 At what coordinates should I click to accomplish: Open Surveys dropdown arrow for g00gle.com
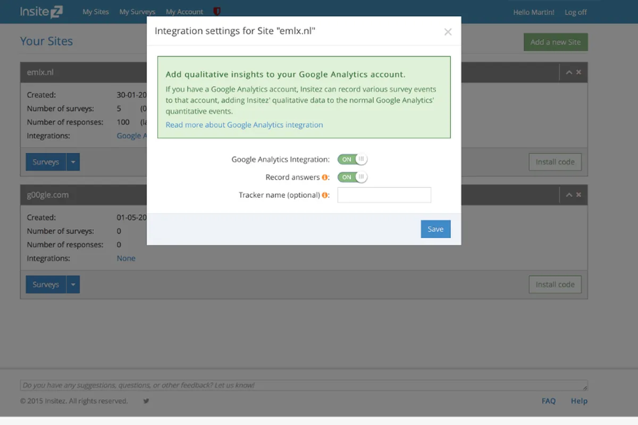click(73, 285)
